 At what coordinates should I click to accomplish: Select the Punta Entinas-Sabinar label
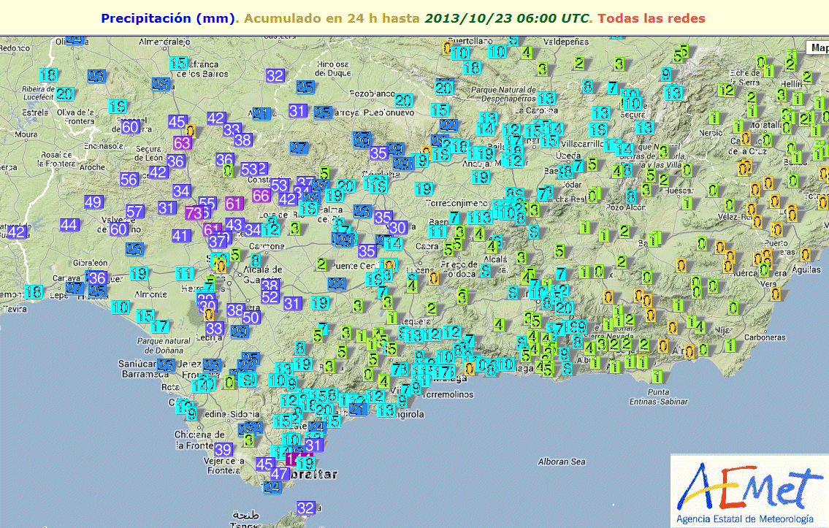point(658,397)
